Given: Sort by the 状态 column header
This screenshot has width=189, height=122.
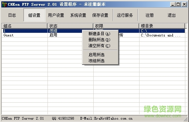Looking at the screenshot, I should (70, 26).
